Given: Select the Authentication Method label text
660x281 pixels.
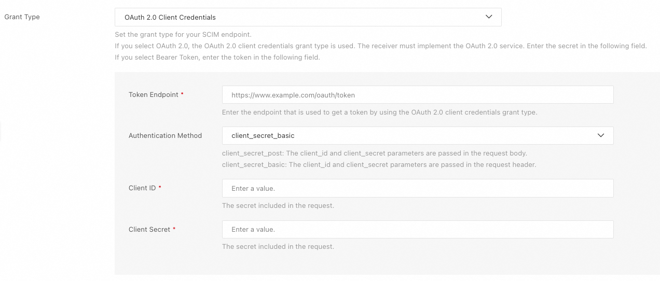Looking at the screenshot, I should point(165,135).
